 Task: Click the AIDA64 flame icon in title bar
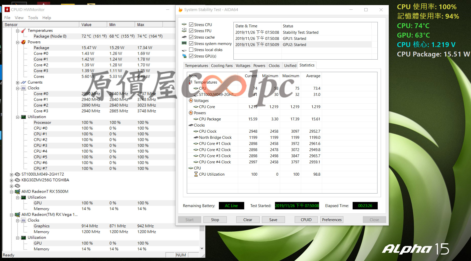(x=180, y=10)
